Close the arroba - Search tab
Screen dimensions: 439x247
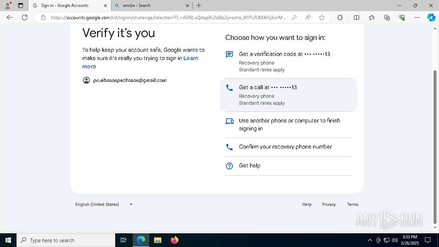pyautogui.click(x=187, y=5)
